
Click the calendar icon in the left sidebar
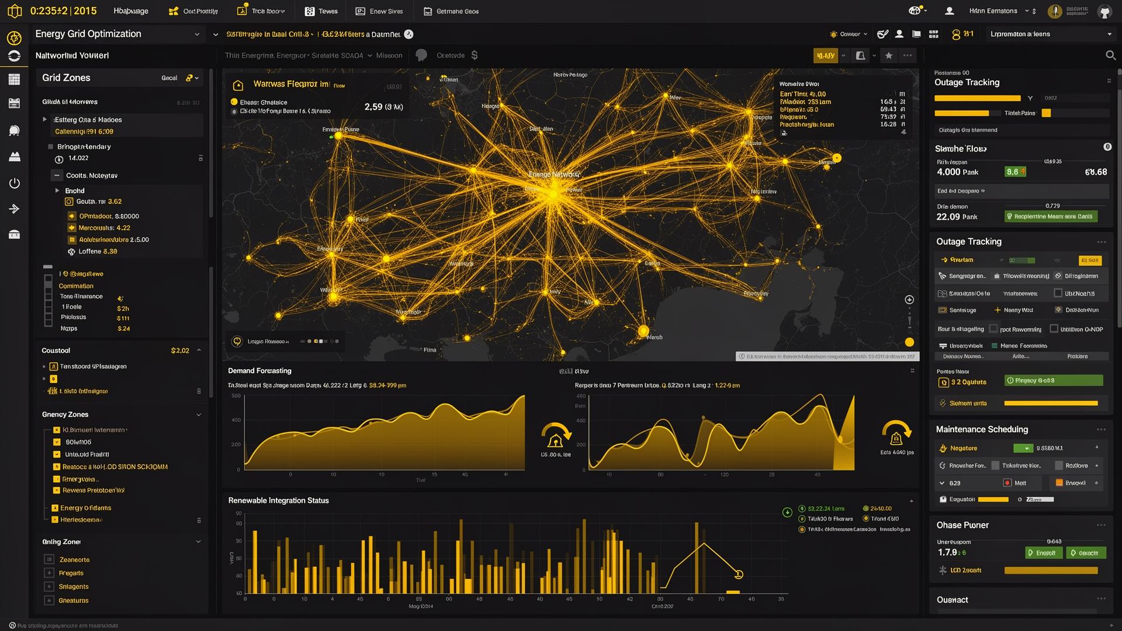(15, 103)
